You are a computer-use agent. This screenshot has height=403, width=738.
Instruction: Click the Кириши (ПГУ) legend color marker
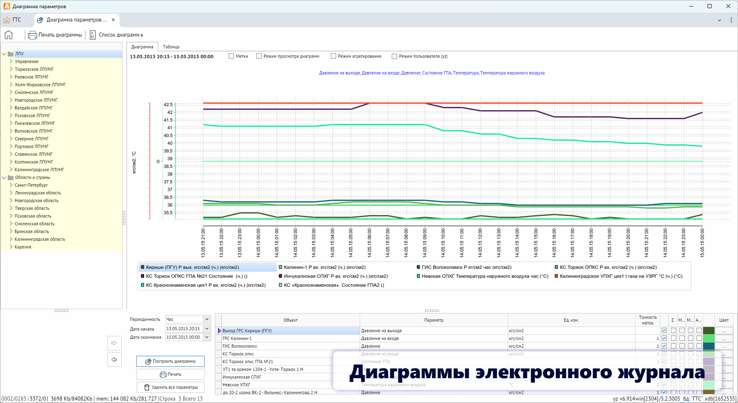(x=142, y=267)
